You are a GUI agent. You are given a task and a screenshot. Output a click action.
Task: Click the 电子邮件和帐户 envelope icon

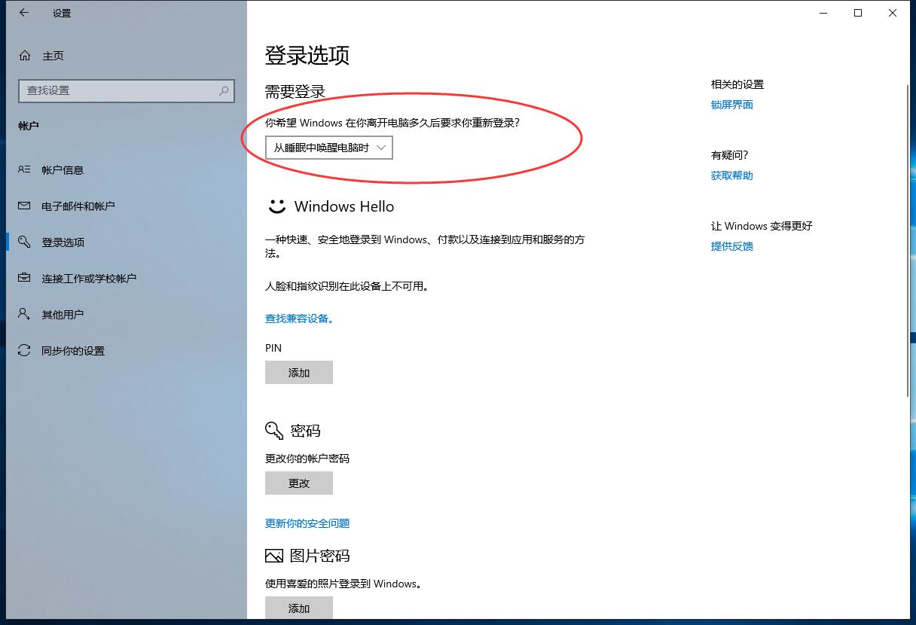click(x=25, y=206)
